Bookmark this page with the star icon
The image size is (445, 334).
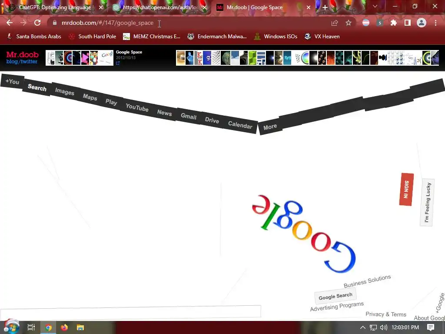pyautogui.click(x=349, y=23)
